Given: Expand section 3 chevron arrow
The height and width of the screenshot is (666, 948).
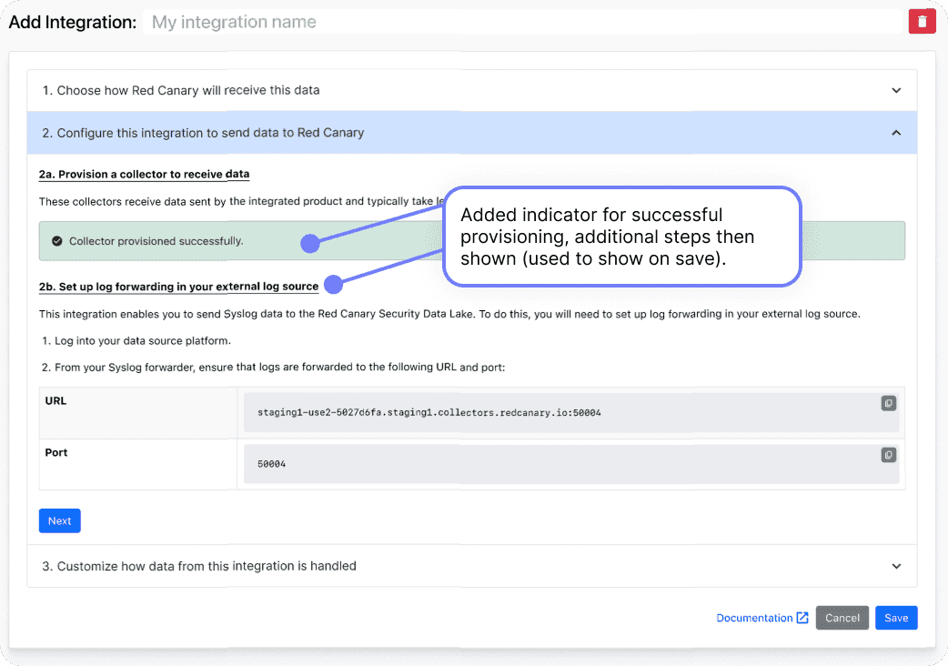Looking at the screenshot, I should (896, 566).
